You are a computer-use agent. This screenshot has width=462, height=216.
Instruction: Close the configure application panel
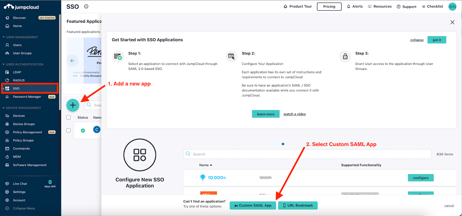(x=452, y=22)
